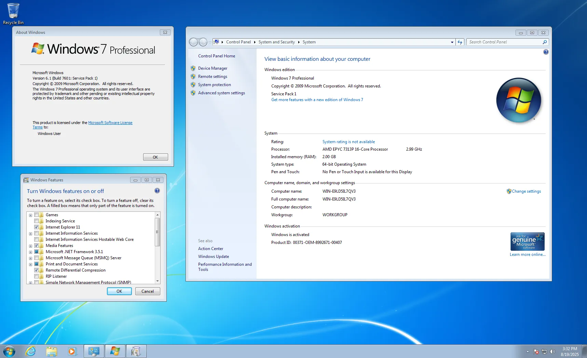Click Get more features with new edition link
Viewport: 587px width, 358px height.
[x=317, y=100]
